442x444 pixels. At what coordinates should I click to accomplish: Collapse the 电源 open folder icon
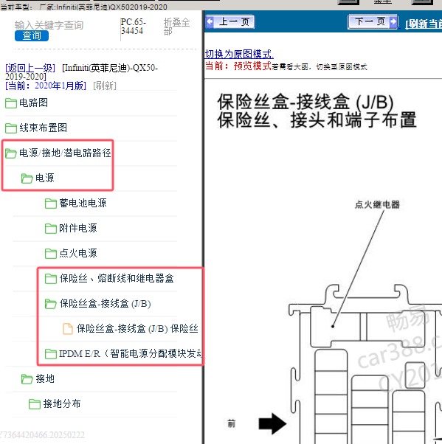pos(27,178)
